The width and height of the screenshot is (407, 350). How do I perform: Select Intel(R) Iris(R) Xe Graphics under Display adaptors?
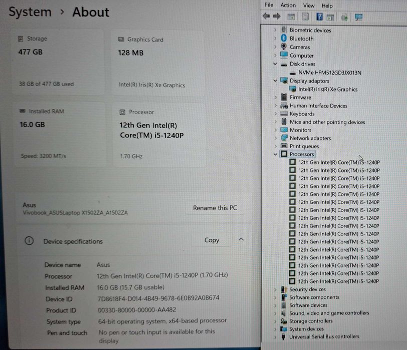pyautogui.click(x=328, y=89)
